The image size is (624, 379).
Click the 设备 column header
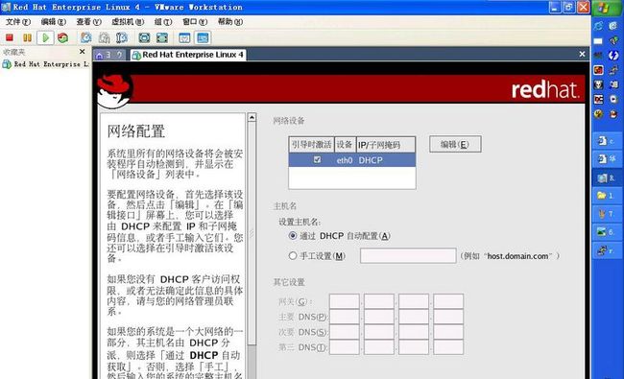click(x=345, y=145)
